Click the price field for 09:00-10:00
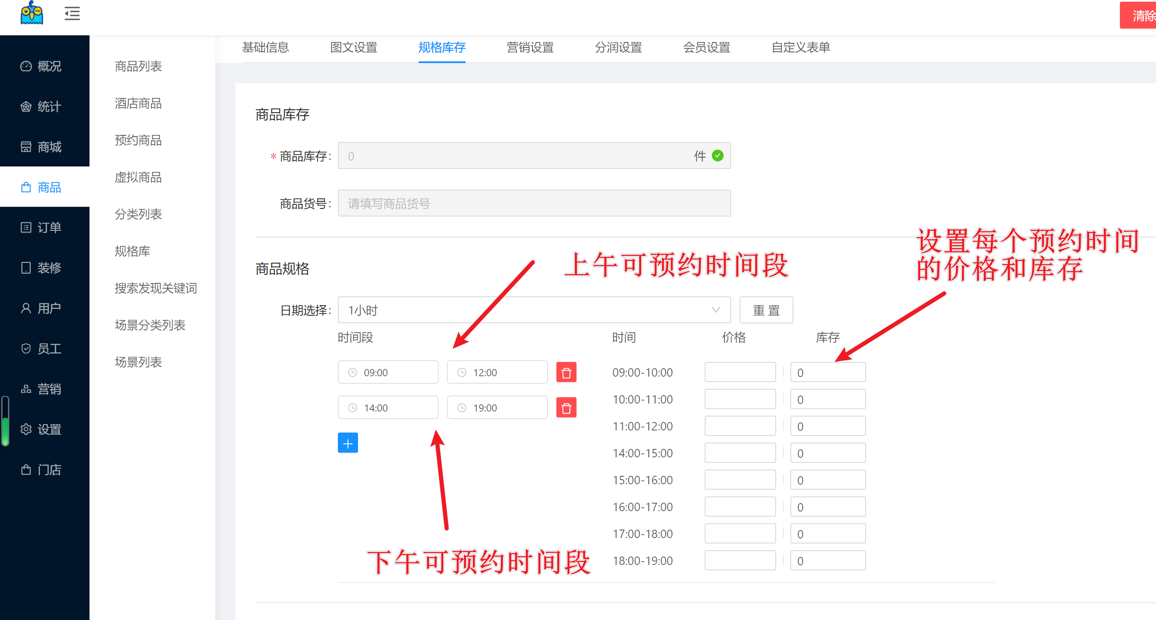 point(740,372)
